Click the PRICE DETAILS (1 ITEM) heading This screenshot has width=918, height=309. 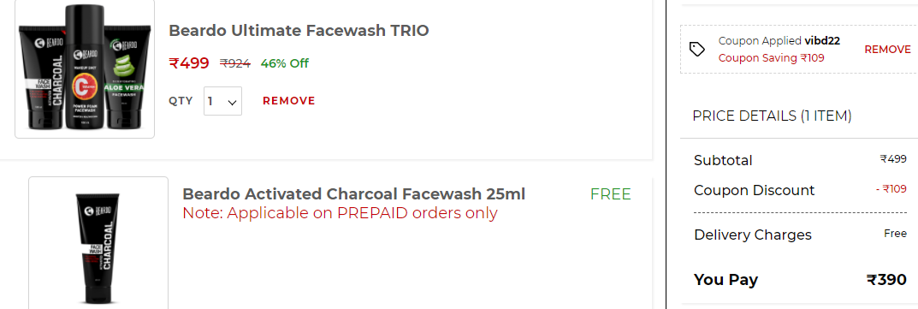(772, 116)
